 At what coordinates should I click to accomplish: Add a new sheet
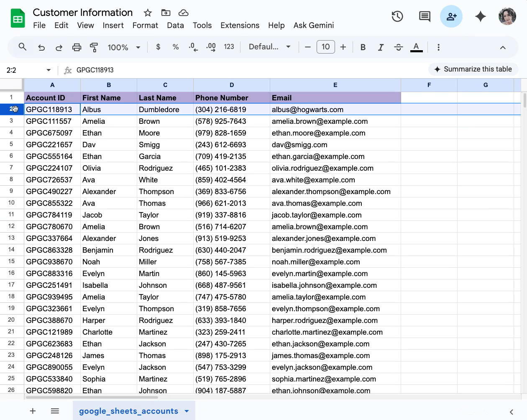pos(33,411)
